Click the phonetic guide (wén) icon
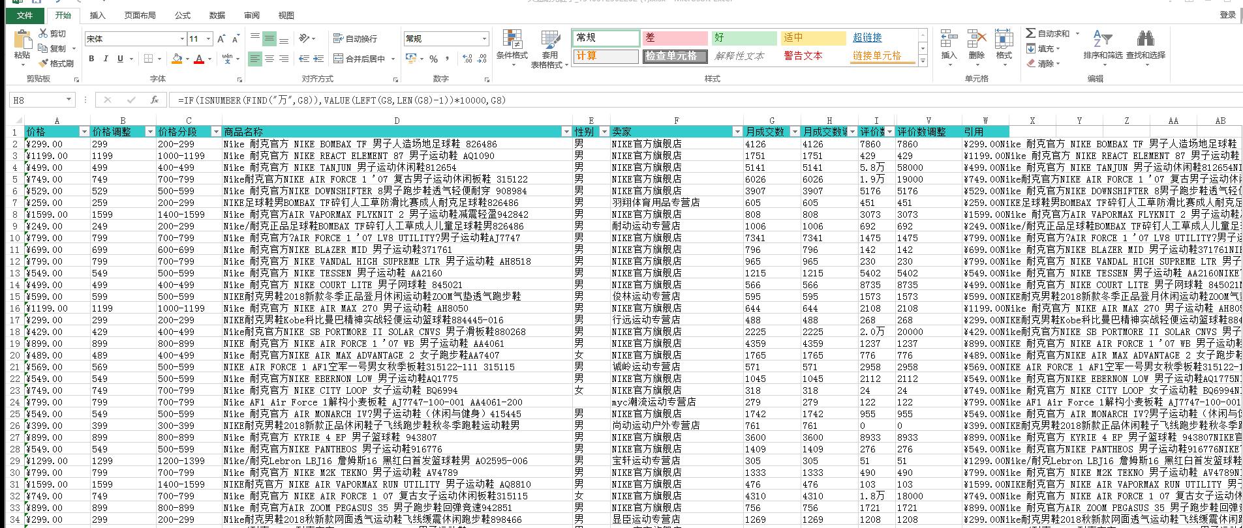 pyautogui.click(x=227, y=59)
